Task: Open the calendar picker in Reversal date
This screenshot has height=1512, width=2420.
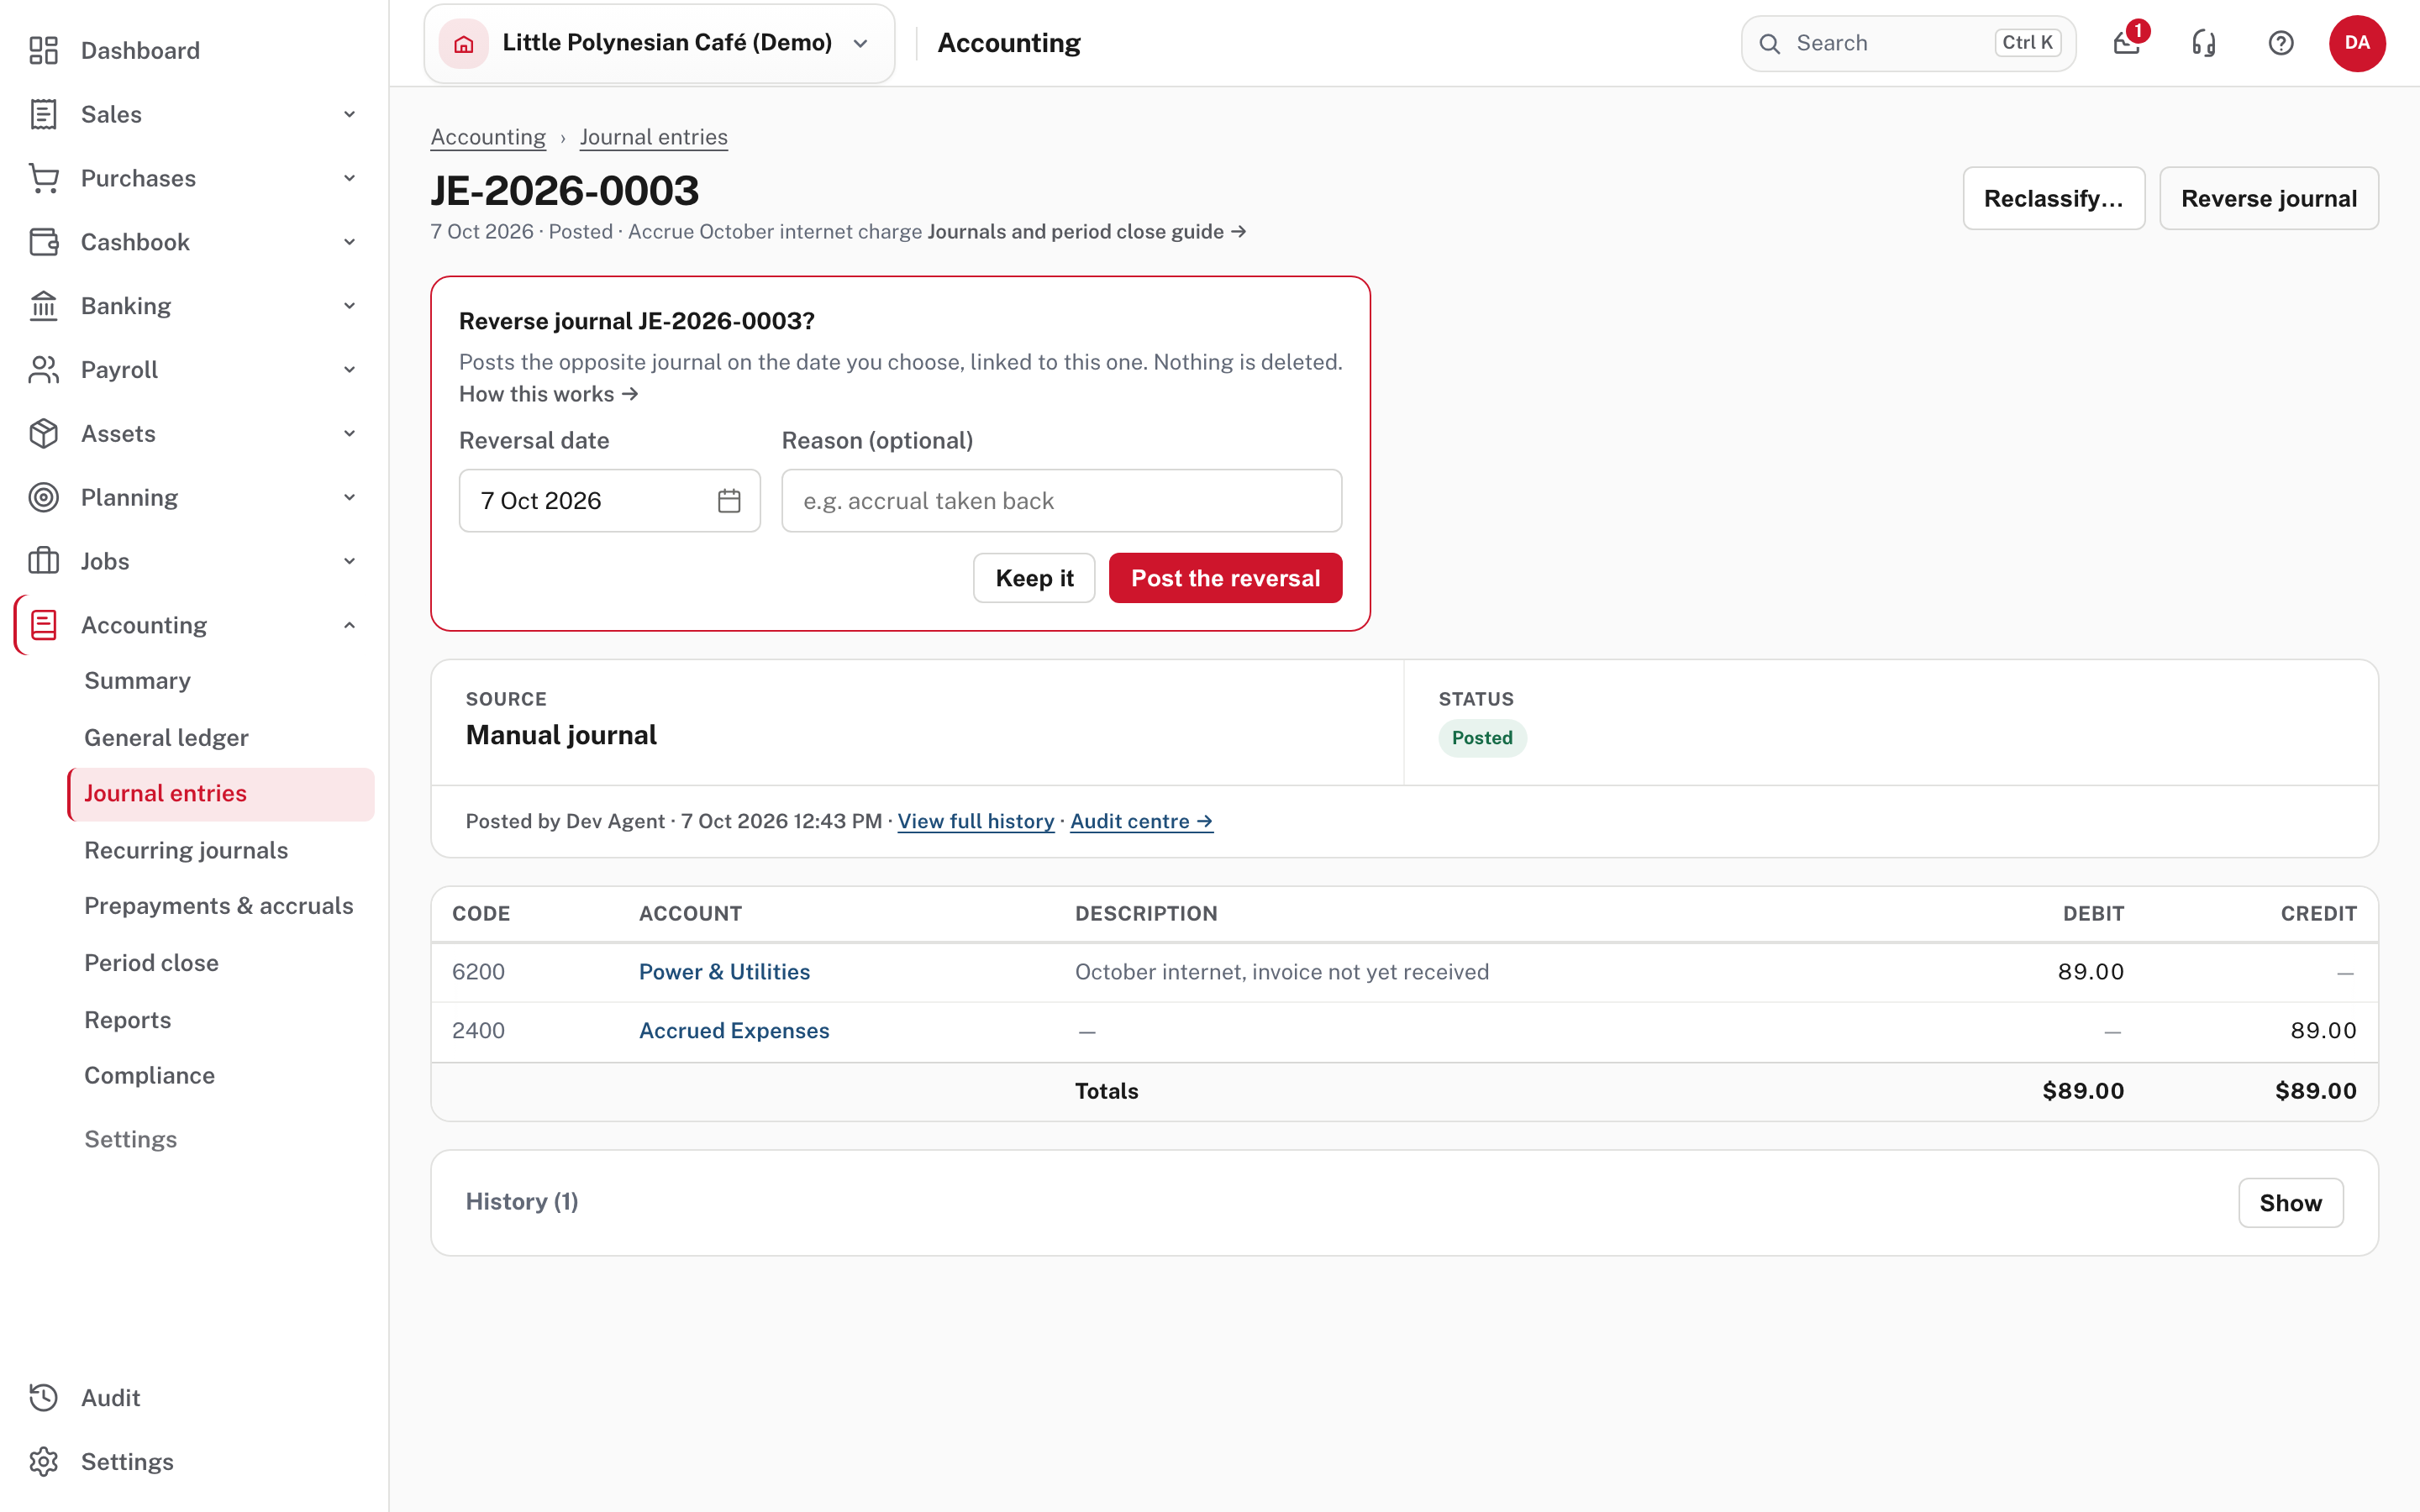Action: (x=729, y=501)
